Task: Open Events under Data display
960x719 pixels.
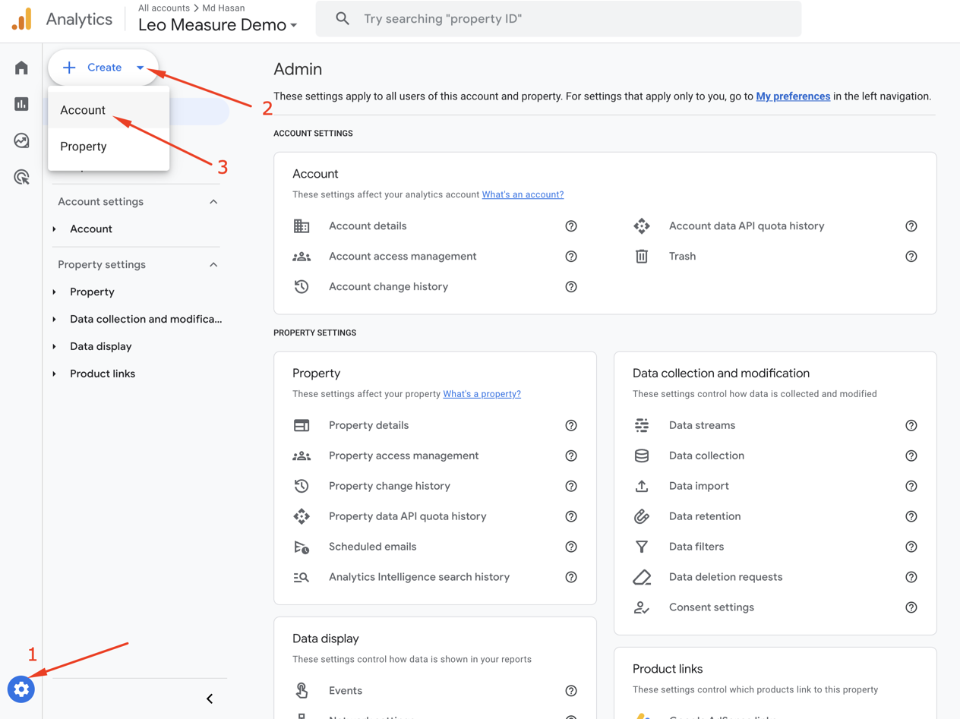Action: 346,691
